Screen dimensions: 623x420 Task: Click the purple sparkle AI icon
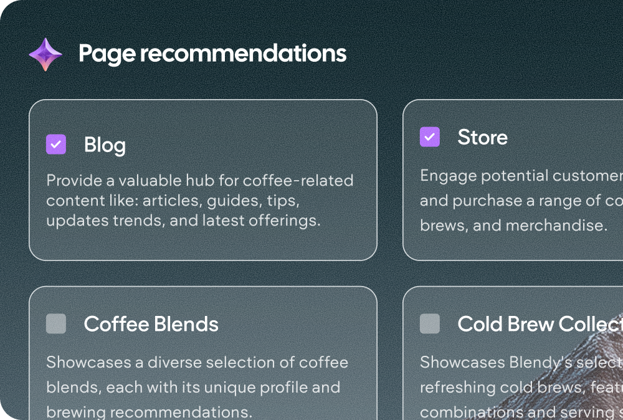[x=45, y=54]
